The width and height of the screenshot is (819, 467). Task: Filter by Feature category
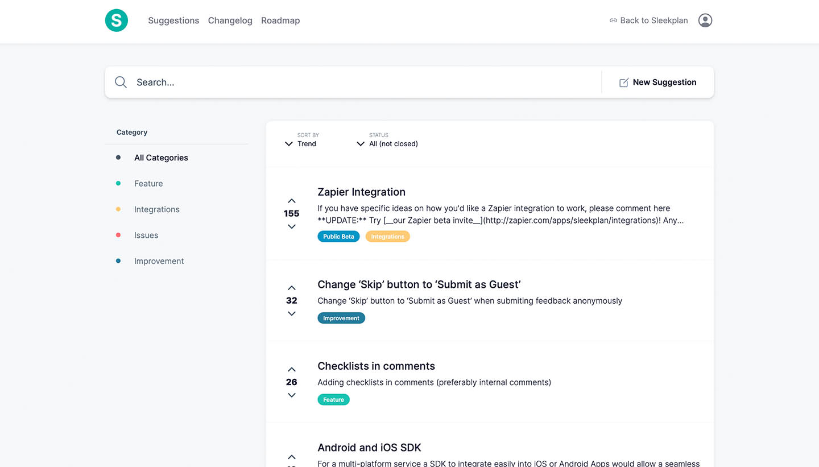click(x=148, y=184)
